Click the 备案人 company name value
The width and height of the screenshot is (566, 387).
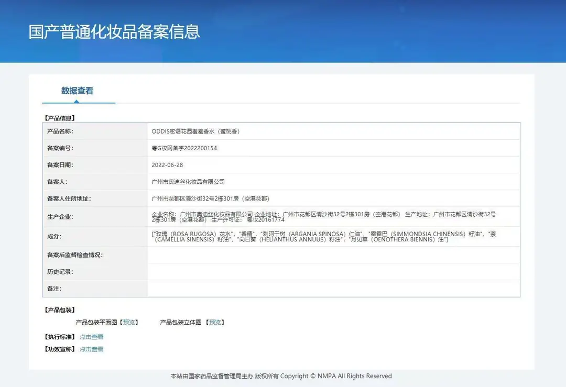[188, 182]
